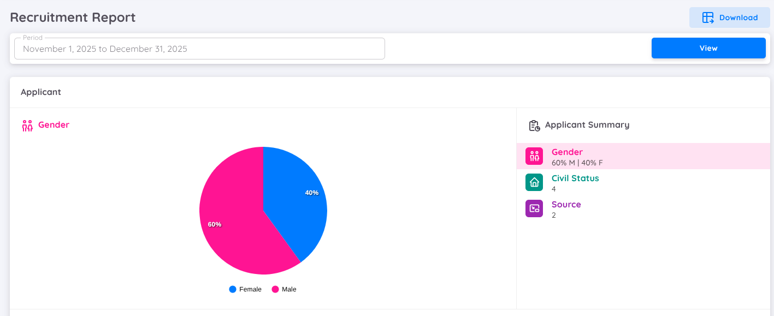Toggle Male series via its legend label
This screenshot has height=316, width=774.
[289, 289]
